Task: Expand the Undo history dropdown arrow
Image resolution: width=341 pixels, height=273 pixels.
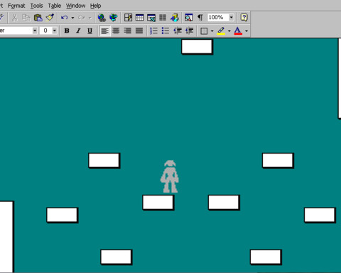Action: [72, 18]
